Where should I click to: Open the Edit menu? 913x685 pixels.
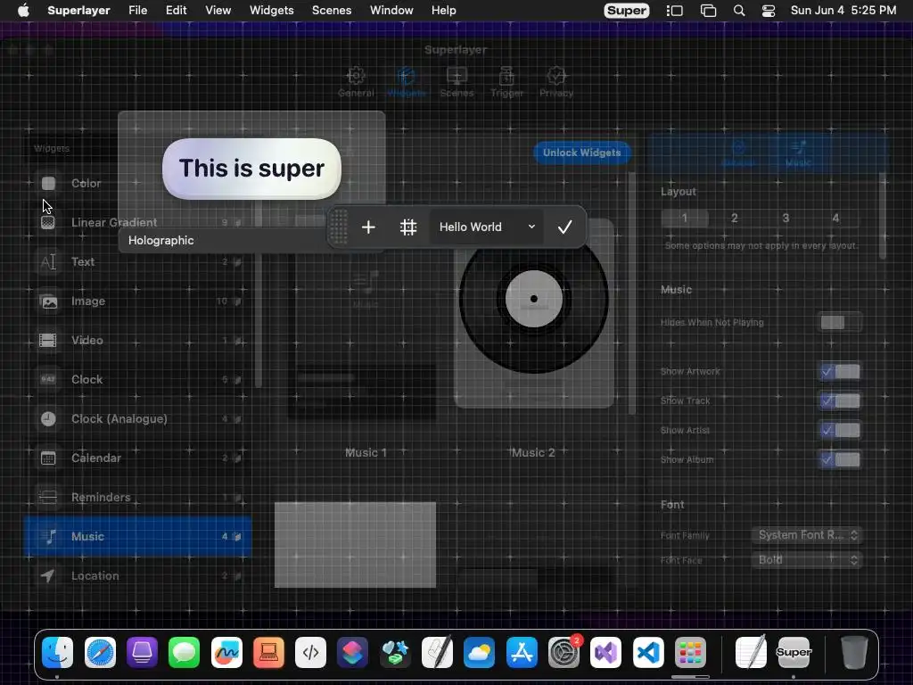coord(176,11)
